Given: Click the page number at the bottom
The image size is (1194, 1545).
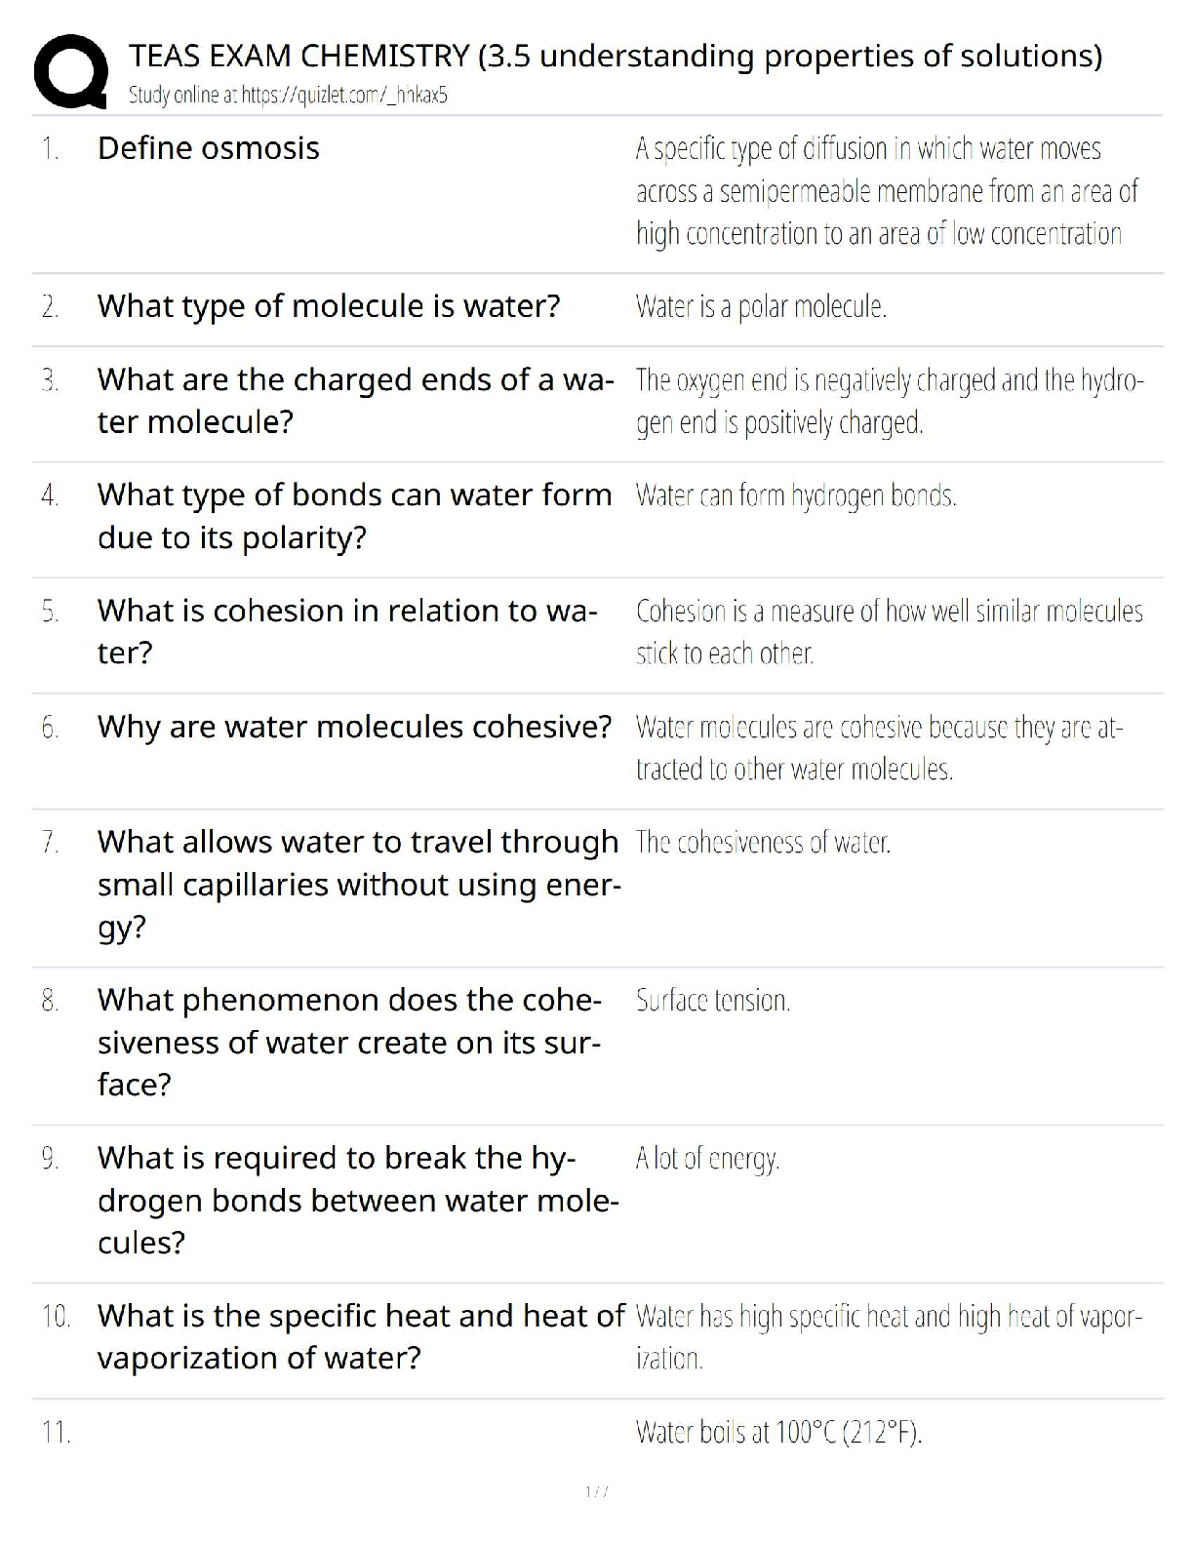Looking at the screenshot, I should 596,1491.
